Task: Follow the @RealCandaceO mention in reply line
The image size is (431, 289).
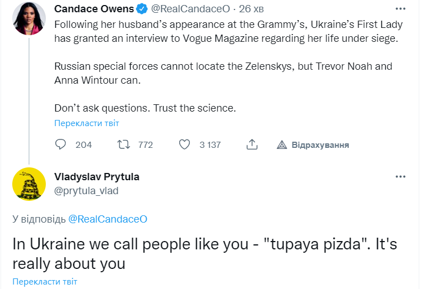Action: point(107,220)
